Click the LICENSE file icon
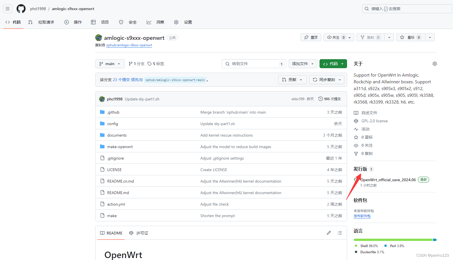Screen dimensions: 453x260 tap(102, 170)
